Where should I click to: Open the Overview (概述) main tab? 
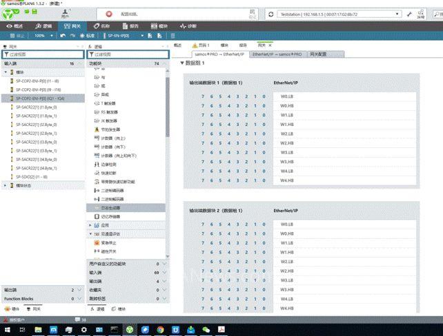[x=14, y=26]
